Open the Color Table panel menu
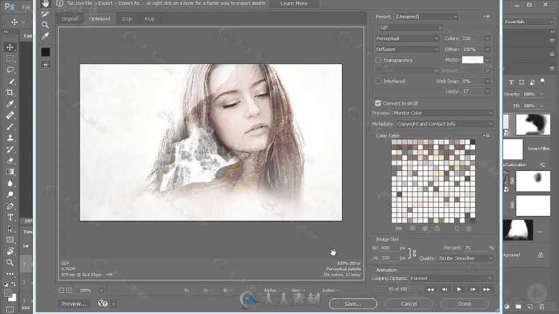Viewport: 559px width, 314px height. coord(487,136)
